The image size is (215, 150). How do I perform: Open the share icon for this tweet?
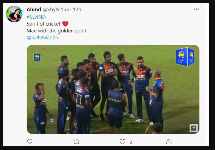(x=169, y=141)
